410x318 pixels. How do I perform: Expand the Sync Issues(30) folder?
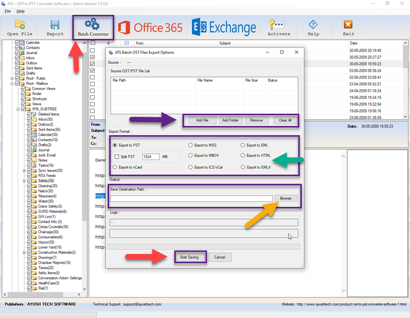coord(24,170)
